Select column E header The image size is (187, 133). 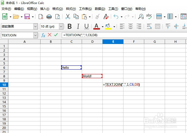tap(113, 41)
